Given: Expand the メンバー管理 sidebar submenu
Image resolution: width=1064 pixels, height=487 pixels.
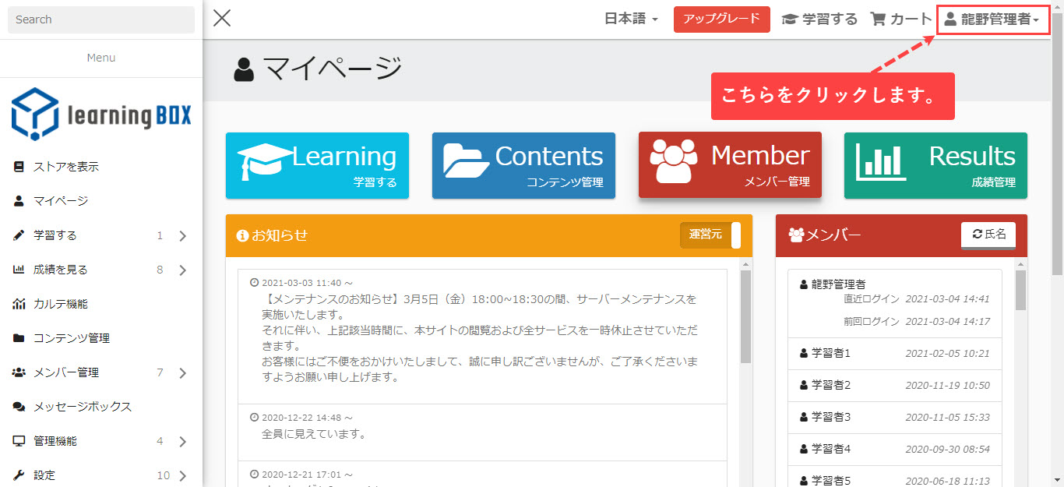Looking at the screenshot, I should tap(182, 373).
